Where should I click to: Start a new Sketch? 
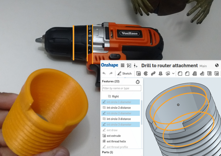click(124, 74)
